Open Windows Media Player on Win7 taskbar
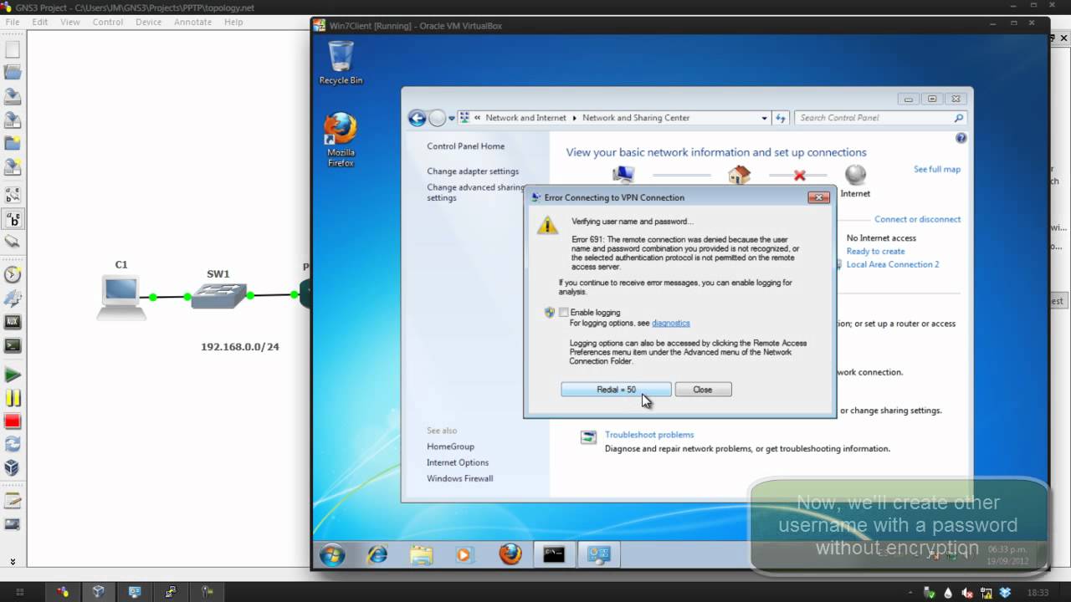The height and width of the screenshot is (602, 1071). [464, 554]
